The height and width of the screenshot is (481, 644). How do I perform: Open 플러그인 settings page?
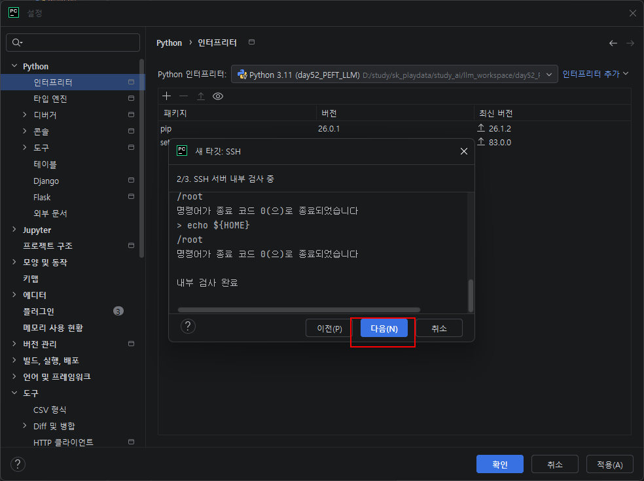pos(73,312)
